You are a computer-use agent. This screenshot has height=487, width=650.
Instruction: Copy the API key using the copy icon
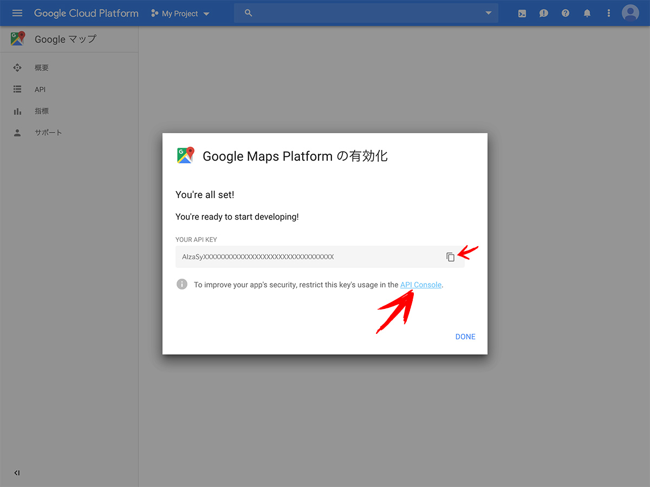pos(451,256)
